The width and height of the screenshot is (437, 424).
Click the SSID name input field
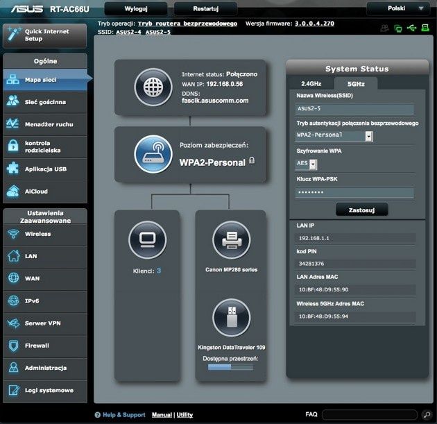[x=354, y=109]
